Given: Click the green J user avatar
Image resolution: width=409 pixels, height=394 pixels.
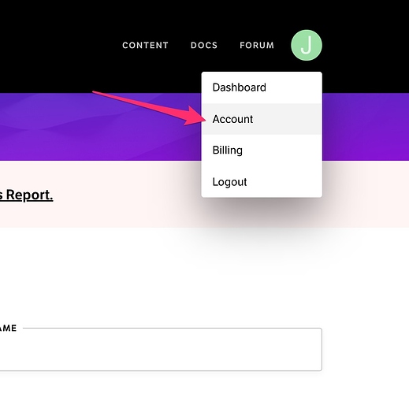Looking at the screenshot, I should pyautogui.click(x=307, y=45).
